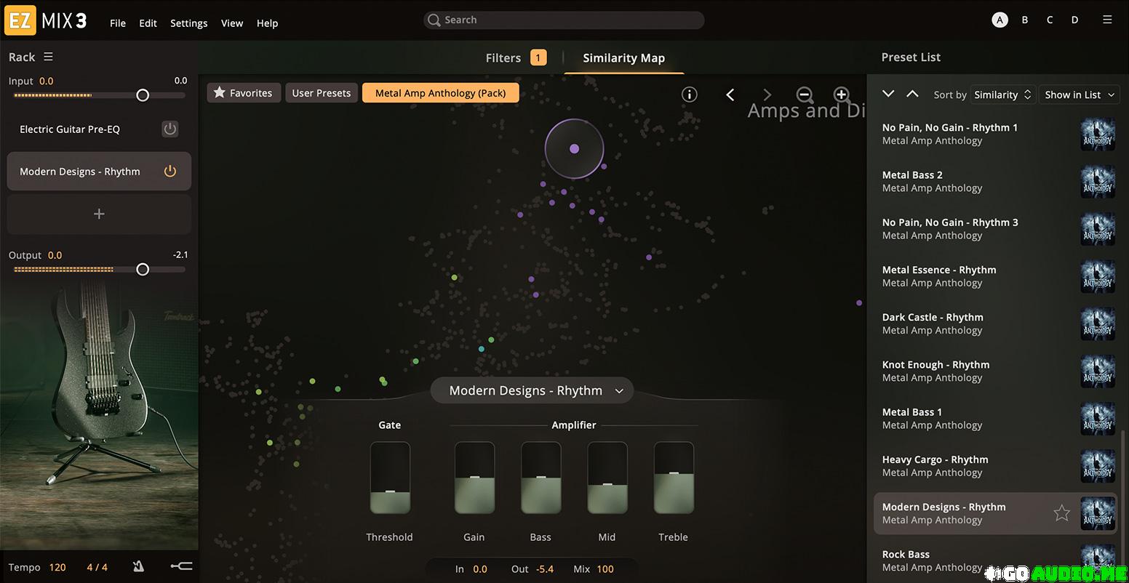
Task: Select next preset with down chevron
Action: tap(887, 94)
